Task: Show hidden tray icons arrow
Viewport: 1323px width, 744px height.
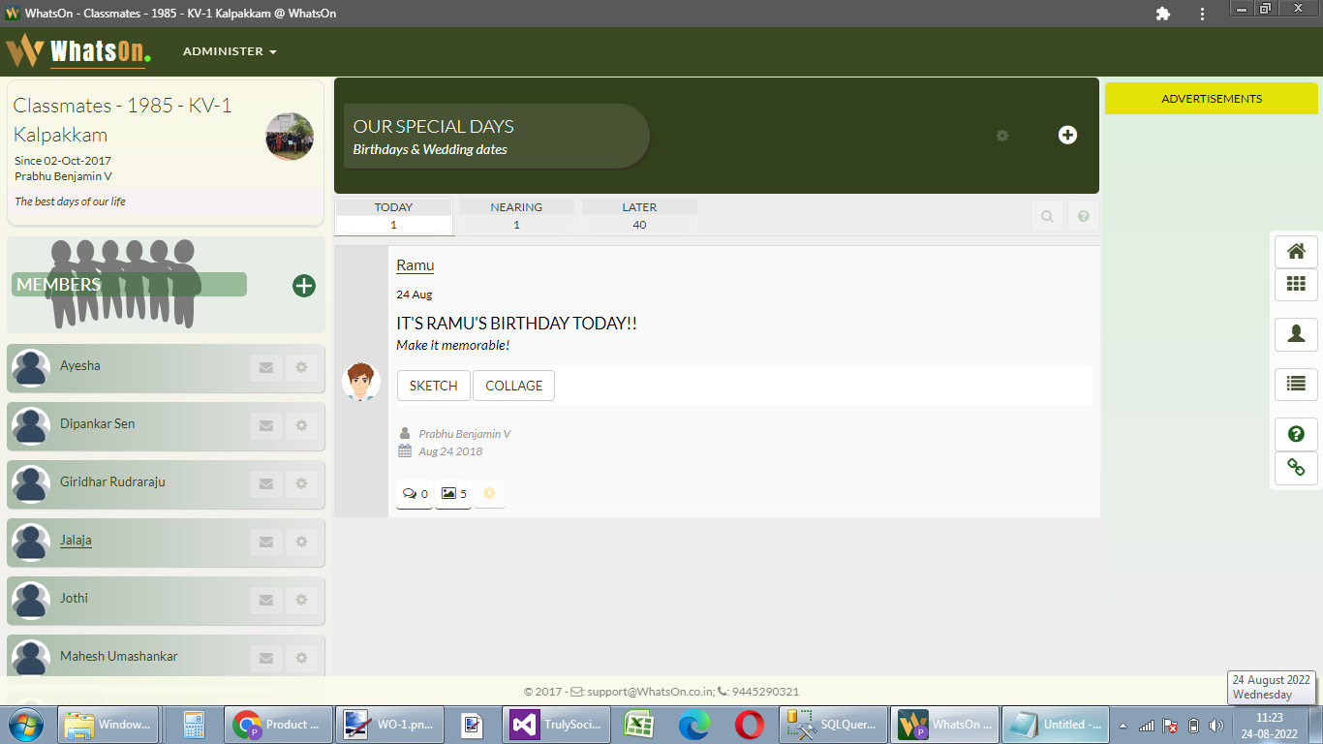Action: pos(1123,726)
